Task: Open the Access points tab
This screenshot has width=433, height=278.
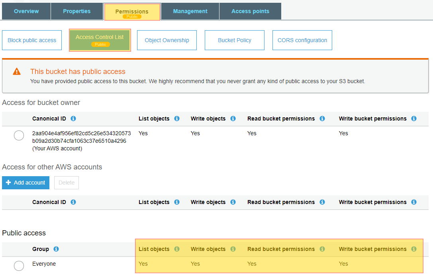Action: (x=250, y=11)
